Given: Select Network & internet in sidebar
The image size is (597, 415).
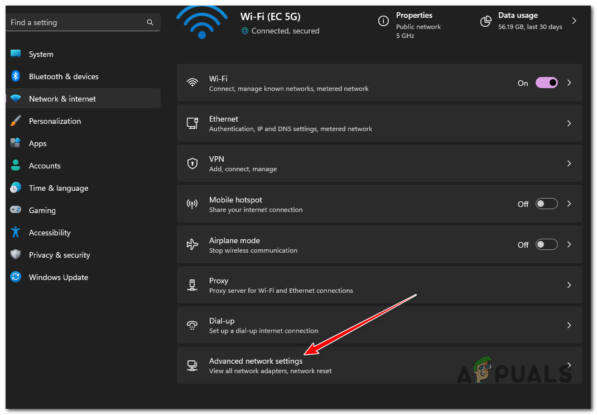Looking at the screenshot, I should click(83, 98).
